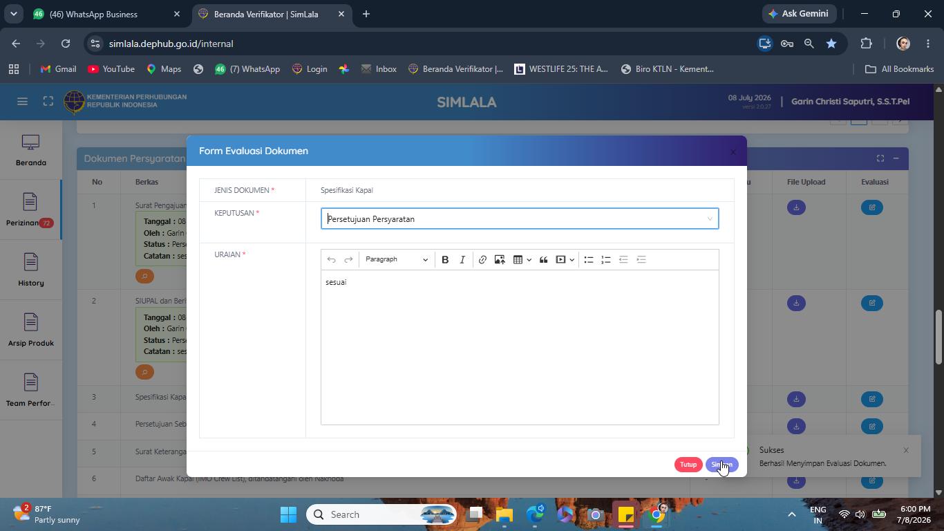
Task: Toggle bold formatting in the editor
Action: click(x=445, y=259)
